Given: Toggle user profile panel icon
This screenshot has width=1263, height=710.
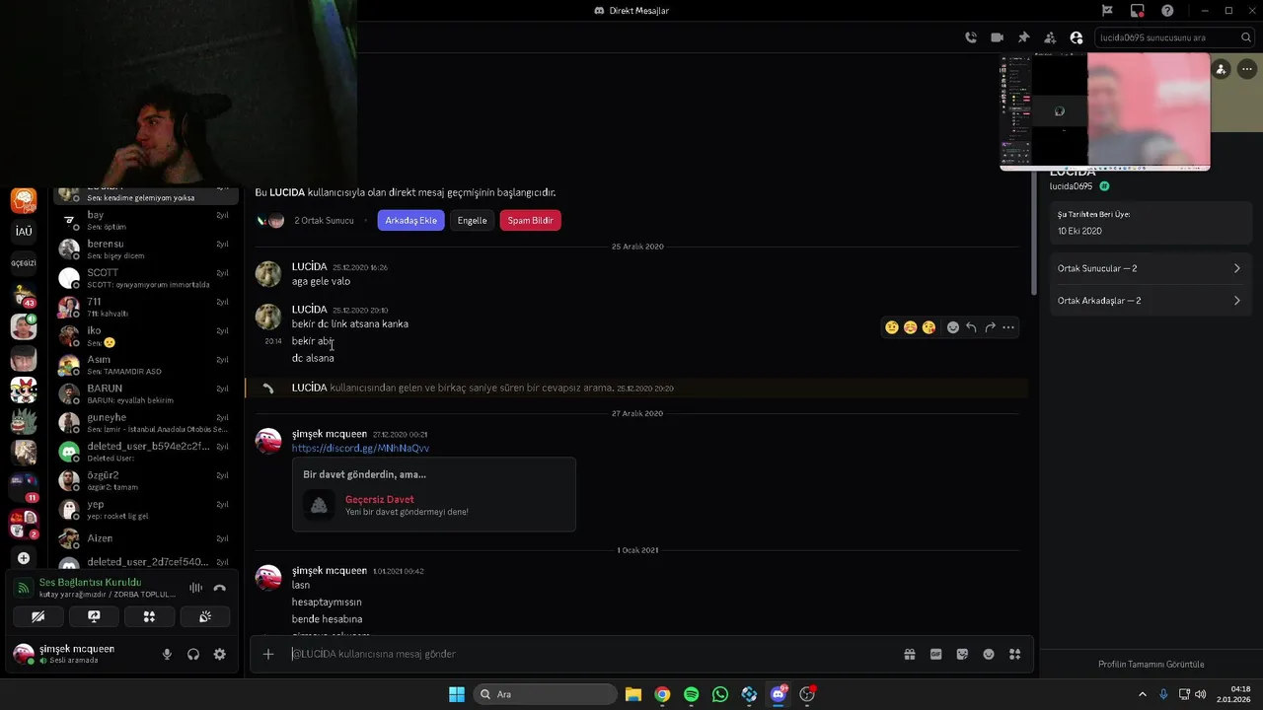Looking at the screenshot, I should coord(1077,37).
